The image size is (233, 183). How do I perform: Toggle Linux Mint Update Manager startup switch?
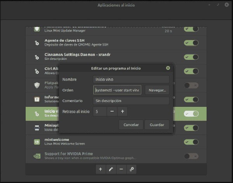pyautogui.click(x=191, y=29)
